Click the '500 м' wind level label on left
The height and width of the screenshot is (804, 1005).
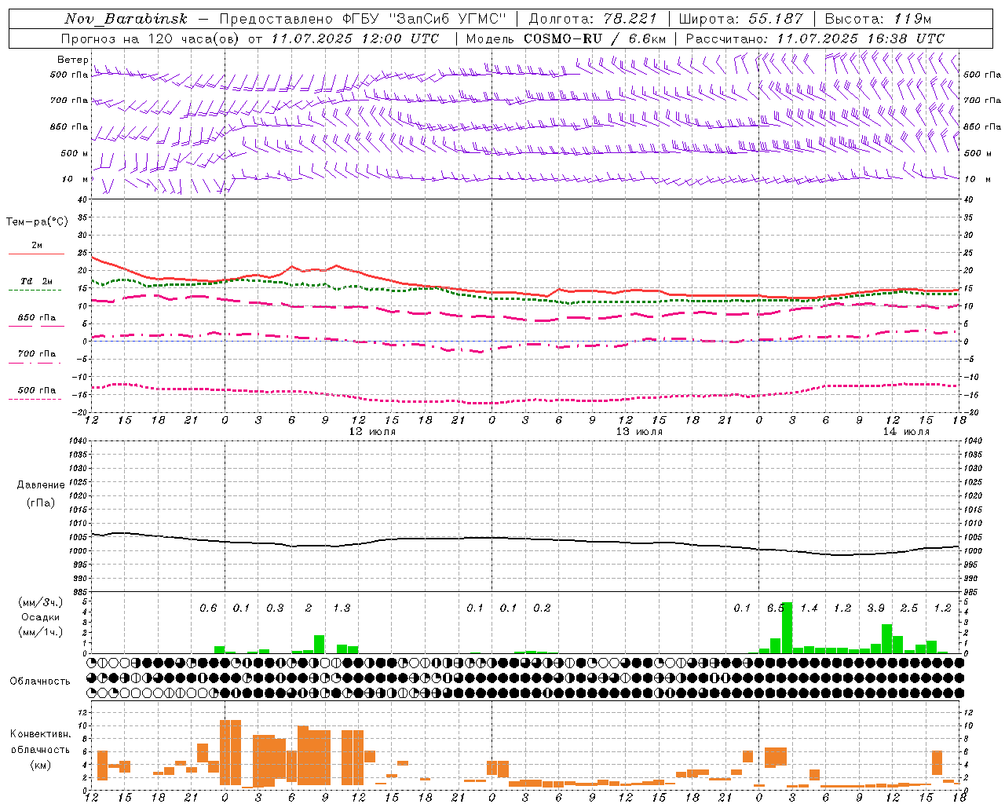(x=75, y=153)
